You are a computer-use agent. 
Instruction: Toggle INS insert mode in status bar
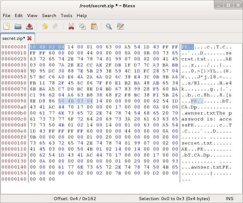tap(229, 199)
